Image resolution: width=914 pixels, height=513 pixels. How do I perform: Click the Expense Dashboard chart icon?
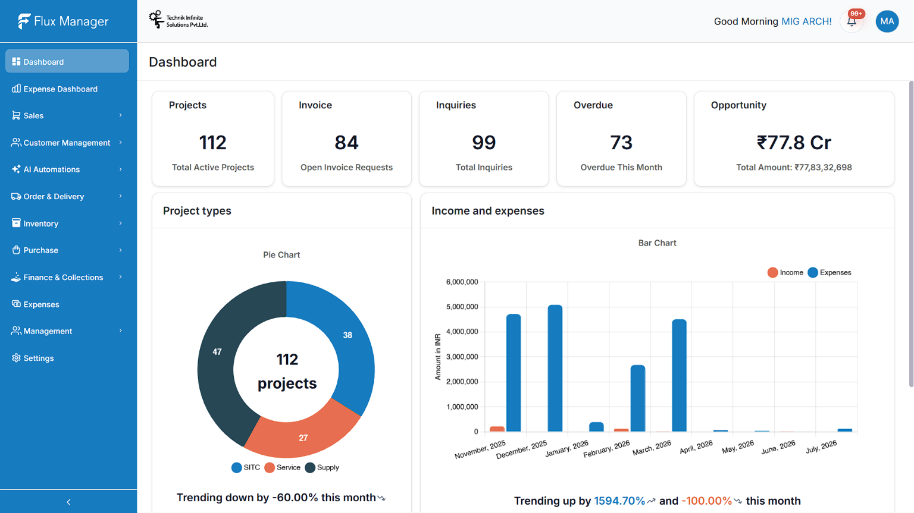16,89
